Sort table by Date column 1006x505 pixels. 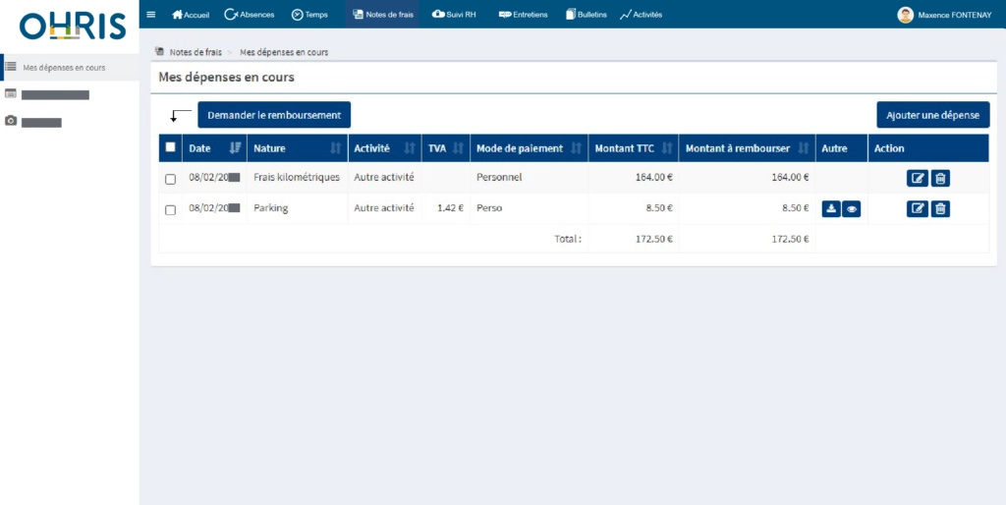pos(235,148)
